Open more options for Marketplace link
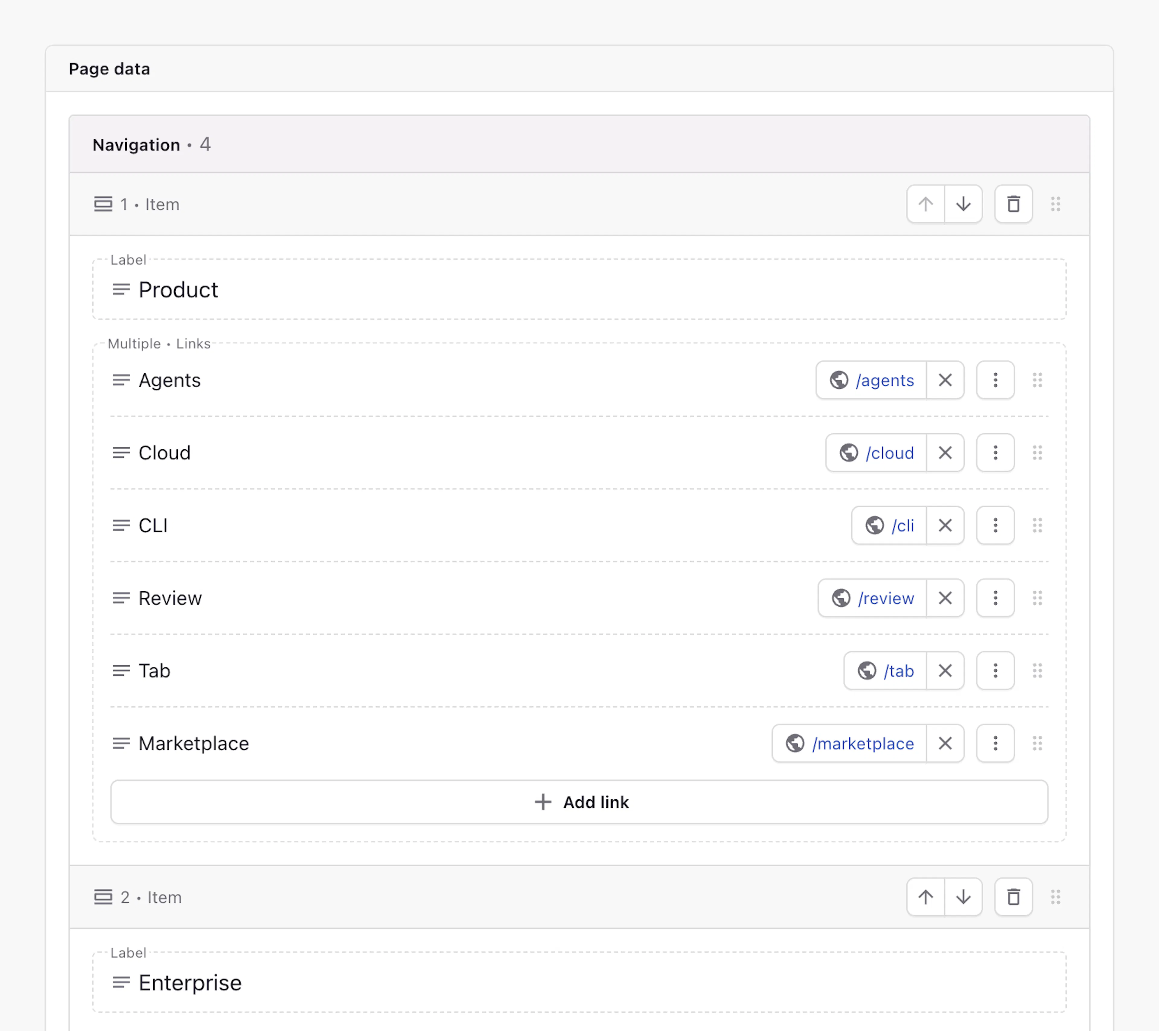 (x=995, y=743)
